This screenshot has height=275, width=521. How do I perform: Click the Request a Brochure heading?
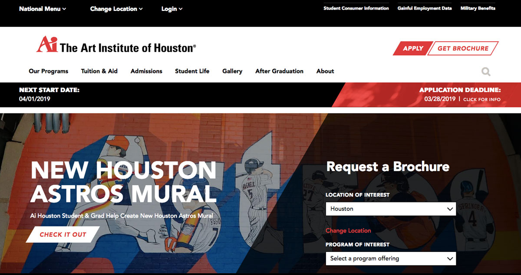(x=388, y=166)
